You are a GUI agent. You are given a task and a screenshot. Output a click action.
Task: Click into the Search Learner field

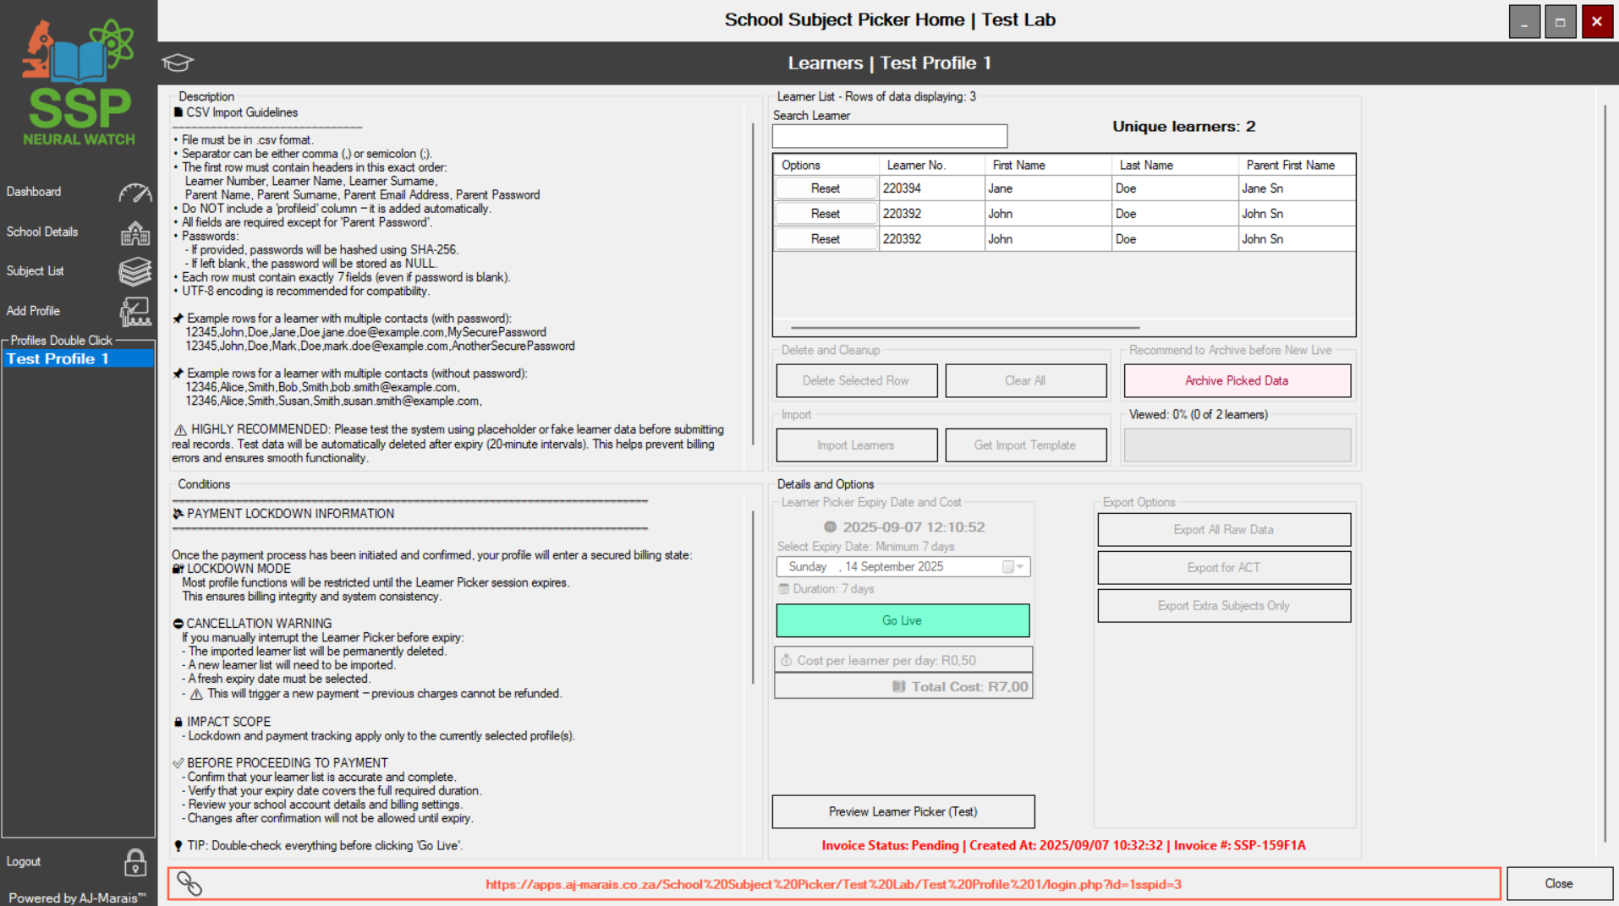tap(889, 136)
